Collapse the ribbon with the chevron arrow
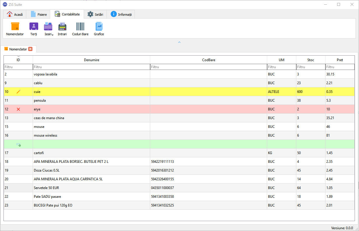Screen dimensions: 359x231 [x=179, y=42]
